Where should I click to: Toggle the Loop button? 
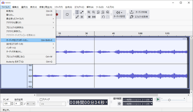(x=67, y=15)
